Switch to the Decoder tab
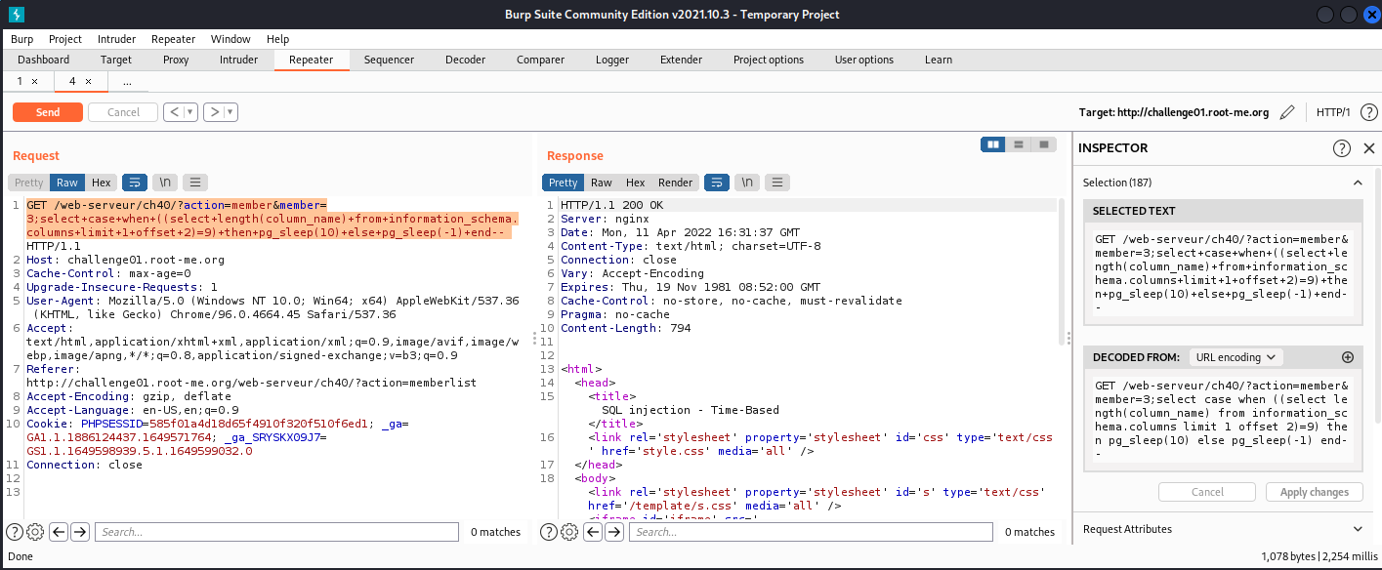 465,60
